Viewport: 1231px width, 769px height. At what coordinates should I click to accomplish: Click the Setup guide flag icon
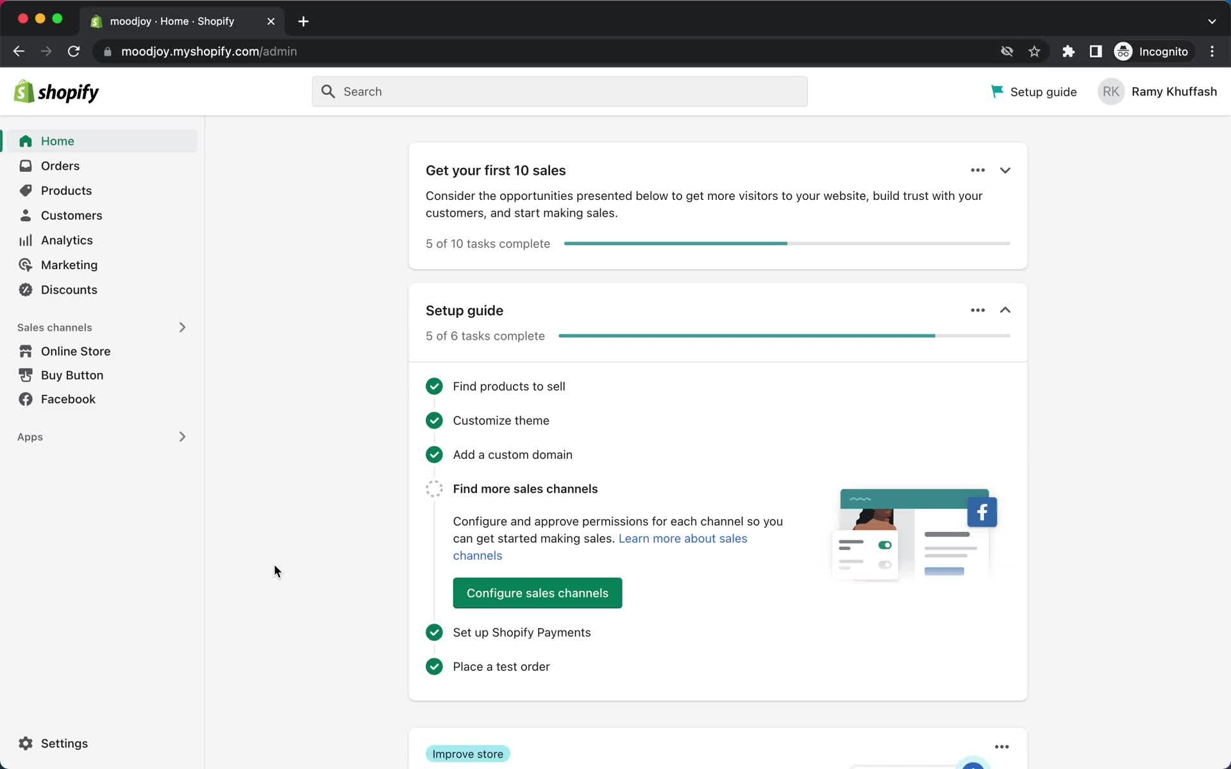click(997, 92)
